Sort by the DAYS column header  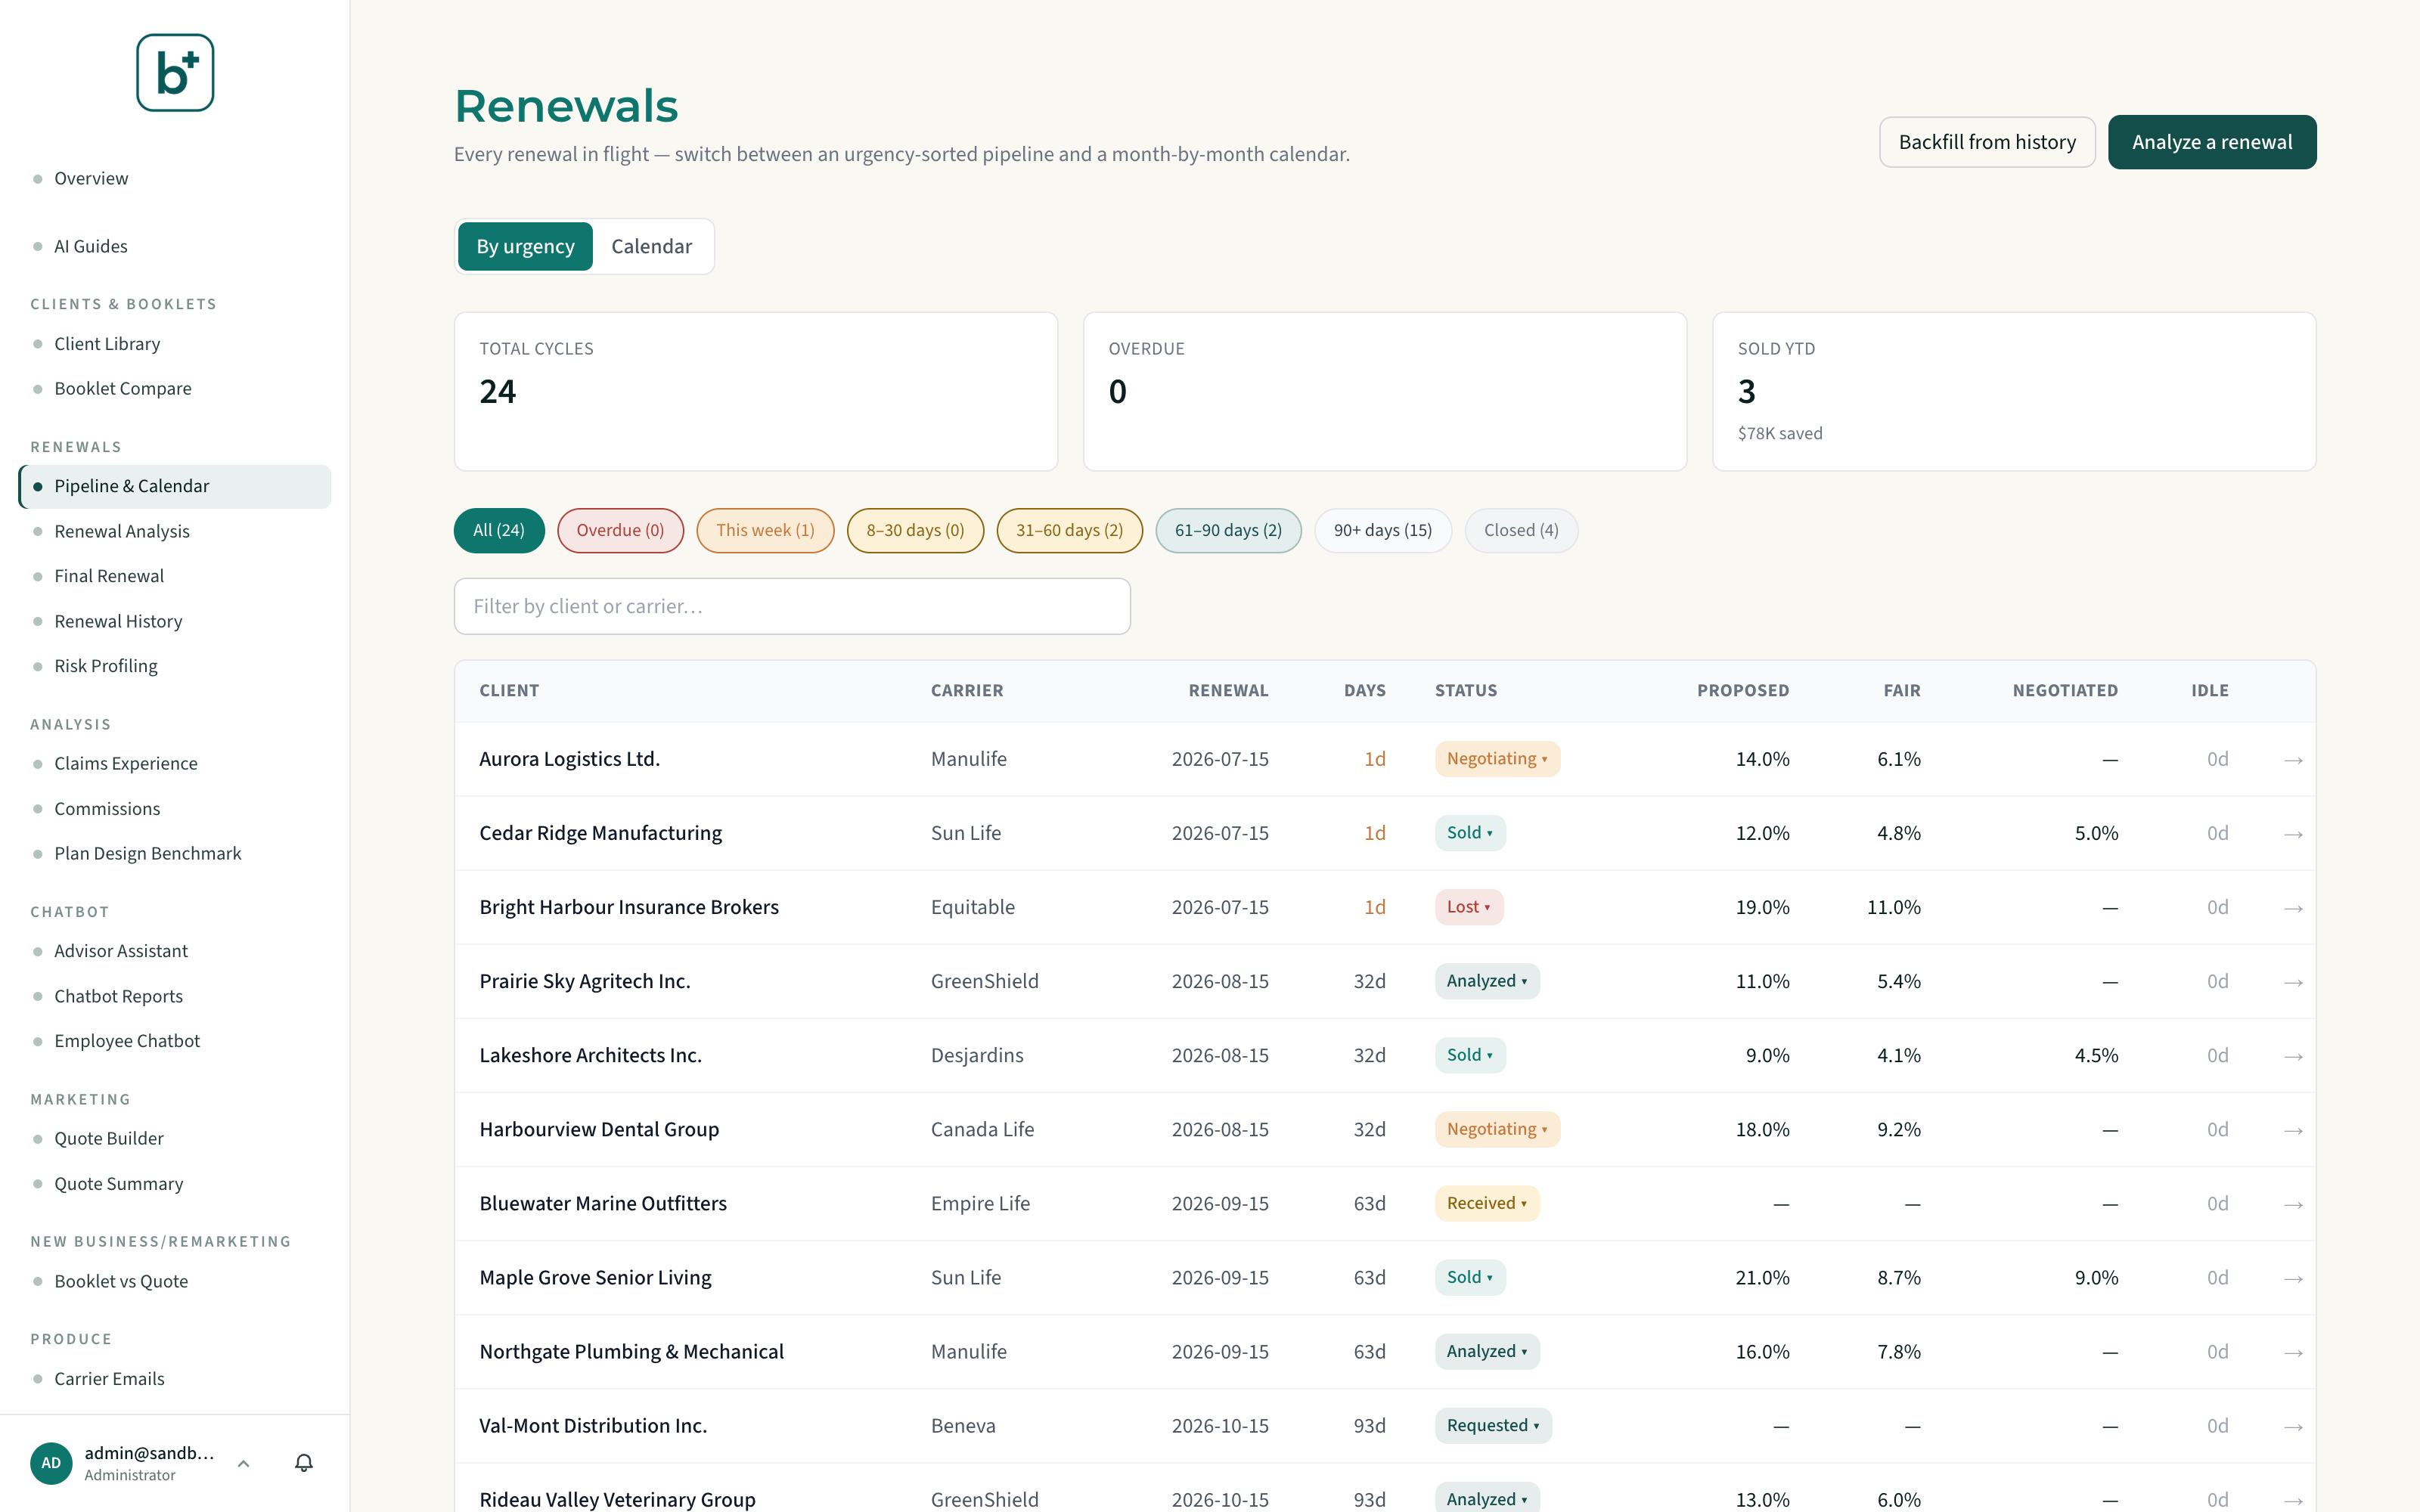click(x=1364, y=690)
